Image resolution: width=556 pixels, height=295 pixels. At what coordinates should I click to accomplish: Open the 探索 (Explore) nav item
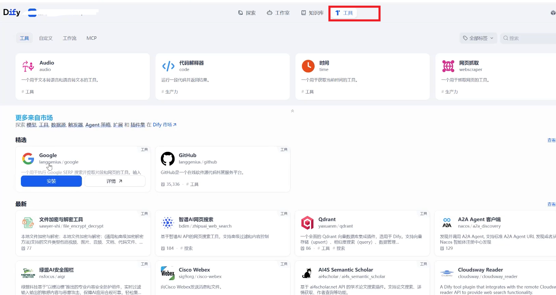[x=247, y=13]
